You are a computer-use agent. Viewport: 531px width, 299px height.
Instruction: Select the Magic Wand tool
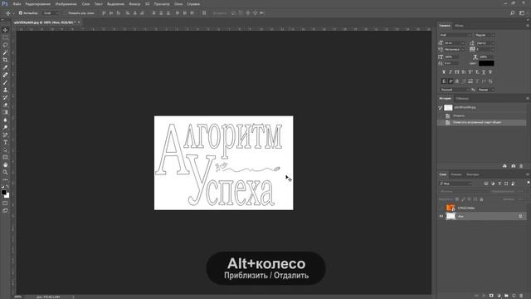coord(5,52)
